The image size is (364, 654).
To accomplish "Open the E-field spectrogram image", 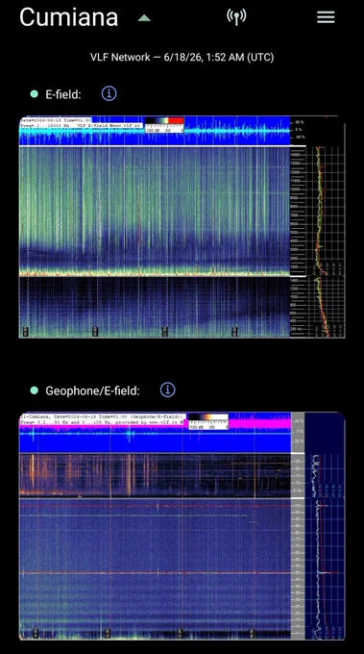I will (x=182, y=226).
